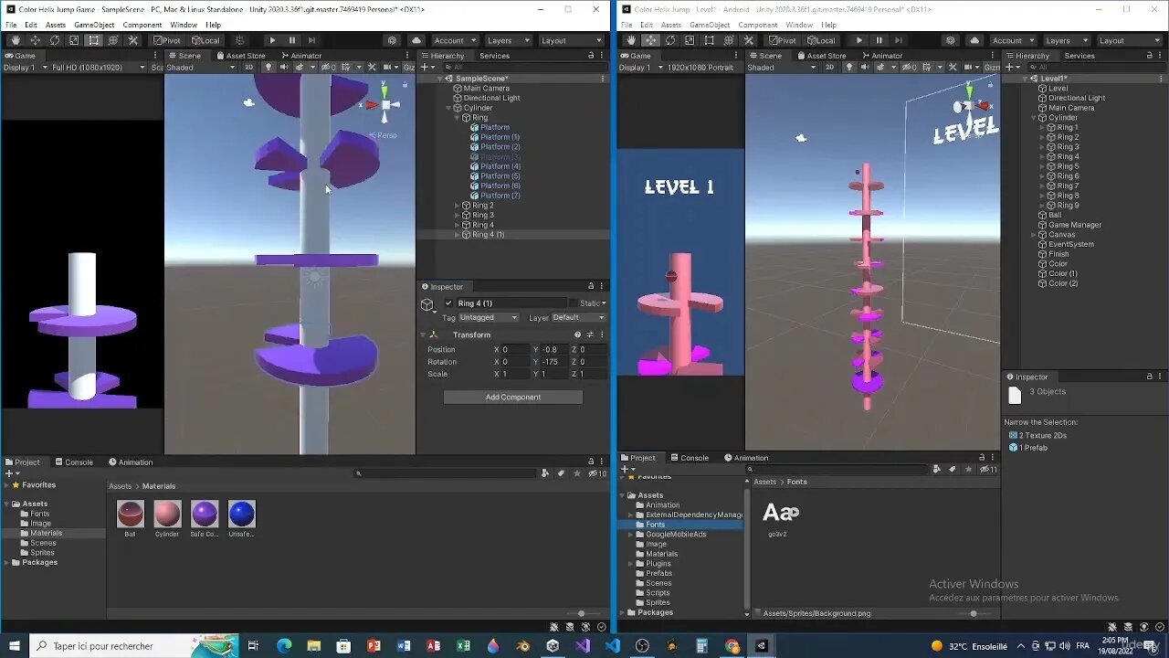Open the Untagged tag dropdown in Inspector
The image size is (1169, 658).
click(x=489, y=317)
